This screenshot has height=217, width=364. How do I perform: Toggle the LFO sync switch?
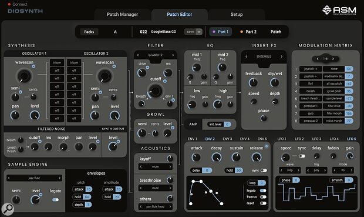(x=302, y=156)
